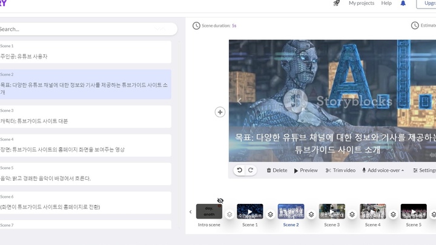Open the notifications bell
The height and width of the screenshot is (245, 436).
[403, 3]
